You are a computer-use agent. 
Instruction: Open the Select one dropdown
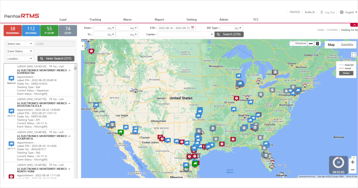pos(20,44)
